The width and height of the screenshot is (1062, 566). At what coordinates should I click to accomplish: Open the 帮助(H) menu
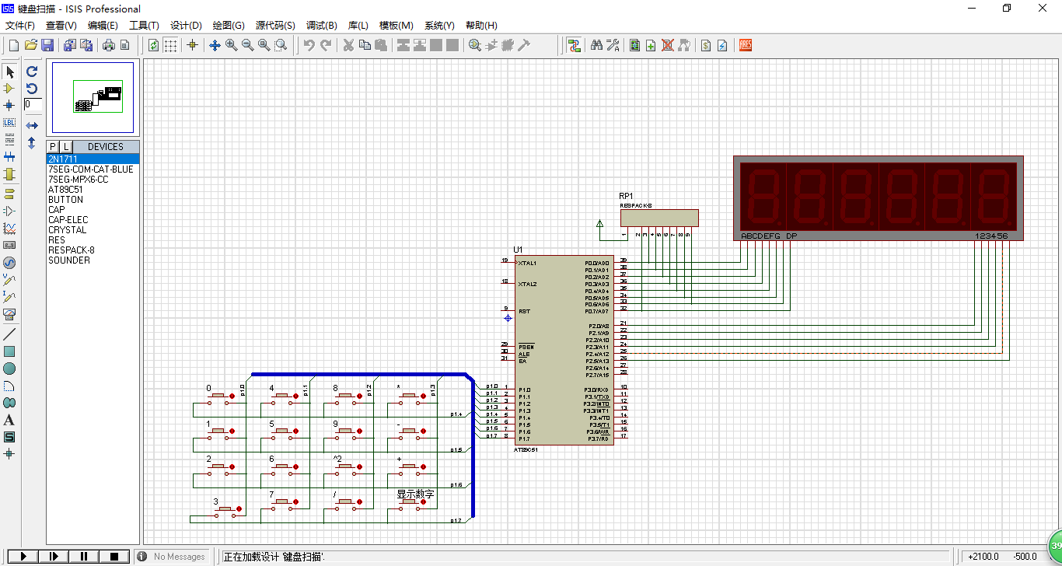[x=482, y=26]
